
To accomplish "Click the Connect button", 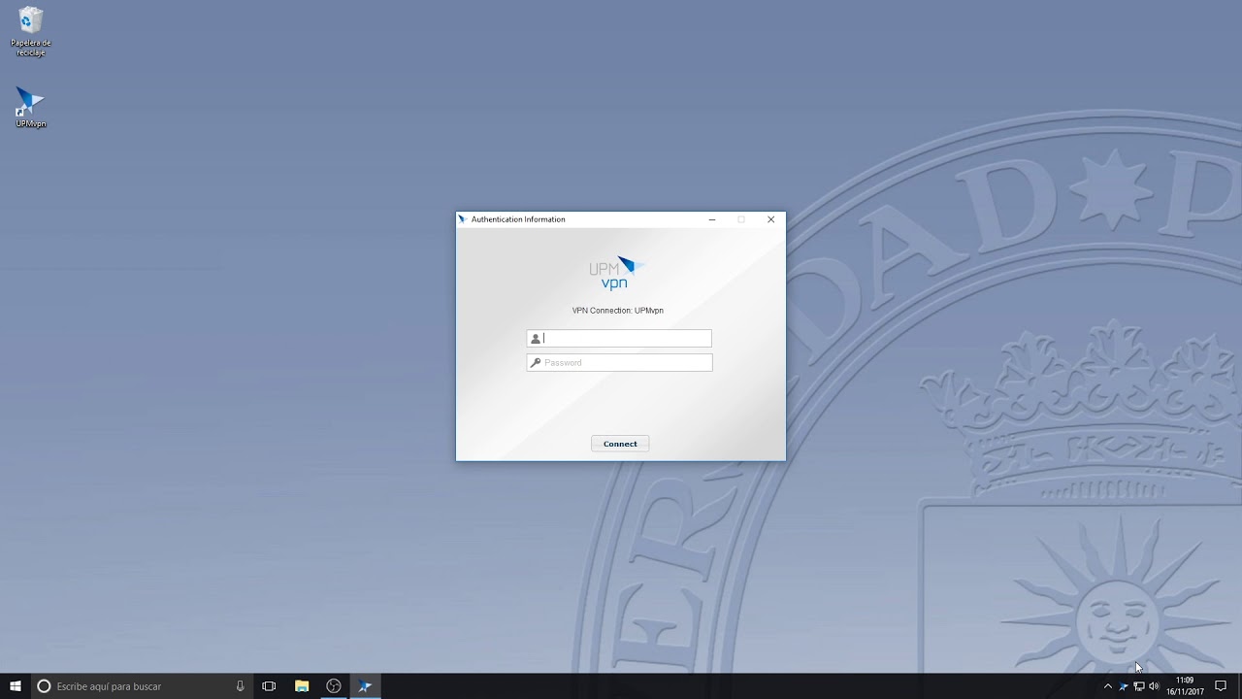I will (620, 444).
